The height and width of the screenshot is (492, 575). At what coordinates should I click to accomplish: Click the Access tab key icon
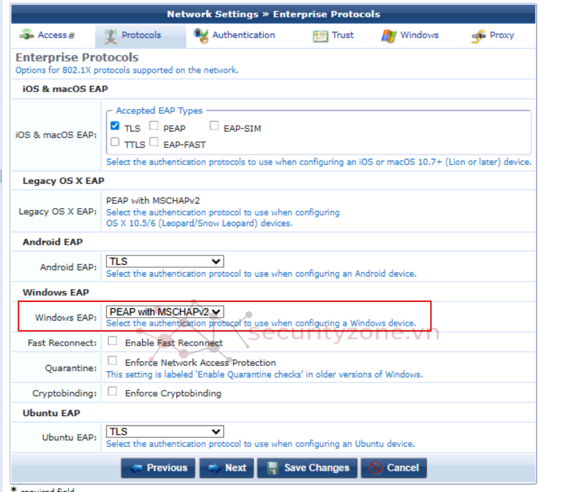pos(27,35)
